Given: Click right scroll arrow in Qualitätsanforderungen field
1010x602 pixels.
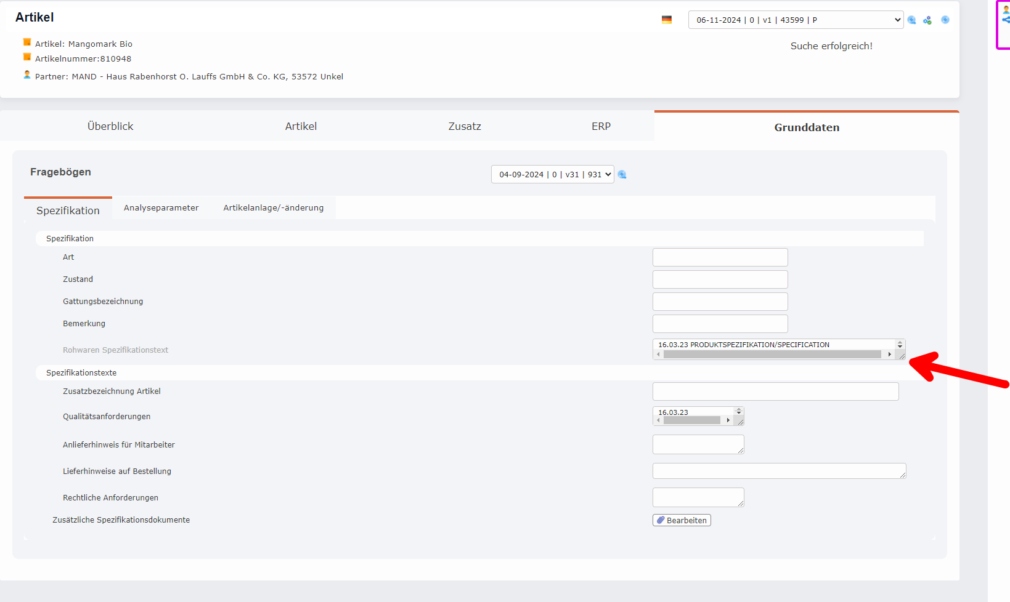Looking at the screenshot, I should pyautogui.click(x=728, y=420).
